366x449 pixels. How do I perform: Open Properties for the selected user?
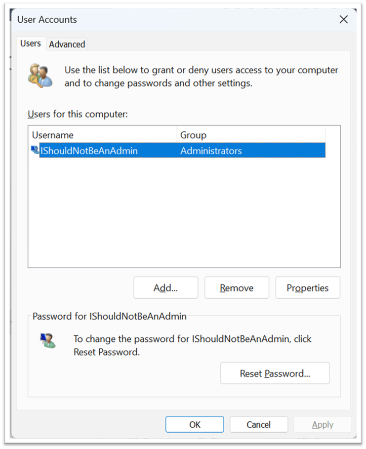[x=308, y=287]
